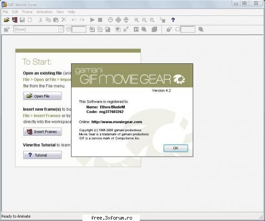Click the Cut scissors icon
Viewport: 265px width, 221px height.
click(41, 20)
